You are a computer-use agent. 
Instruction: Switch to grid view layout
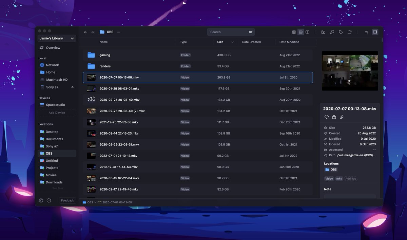pos(294,32)
